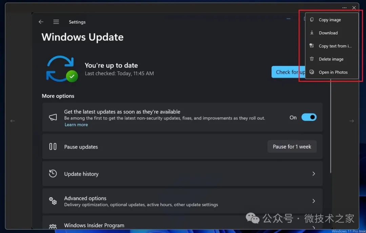Select Open in Photos menu entry
The image size is (366, 233).
click(332, 72)
